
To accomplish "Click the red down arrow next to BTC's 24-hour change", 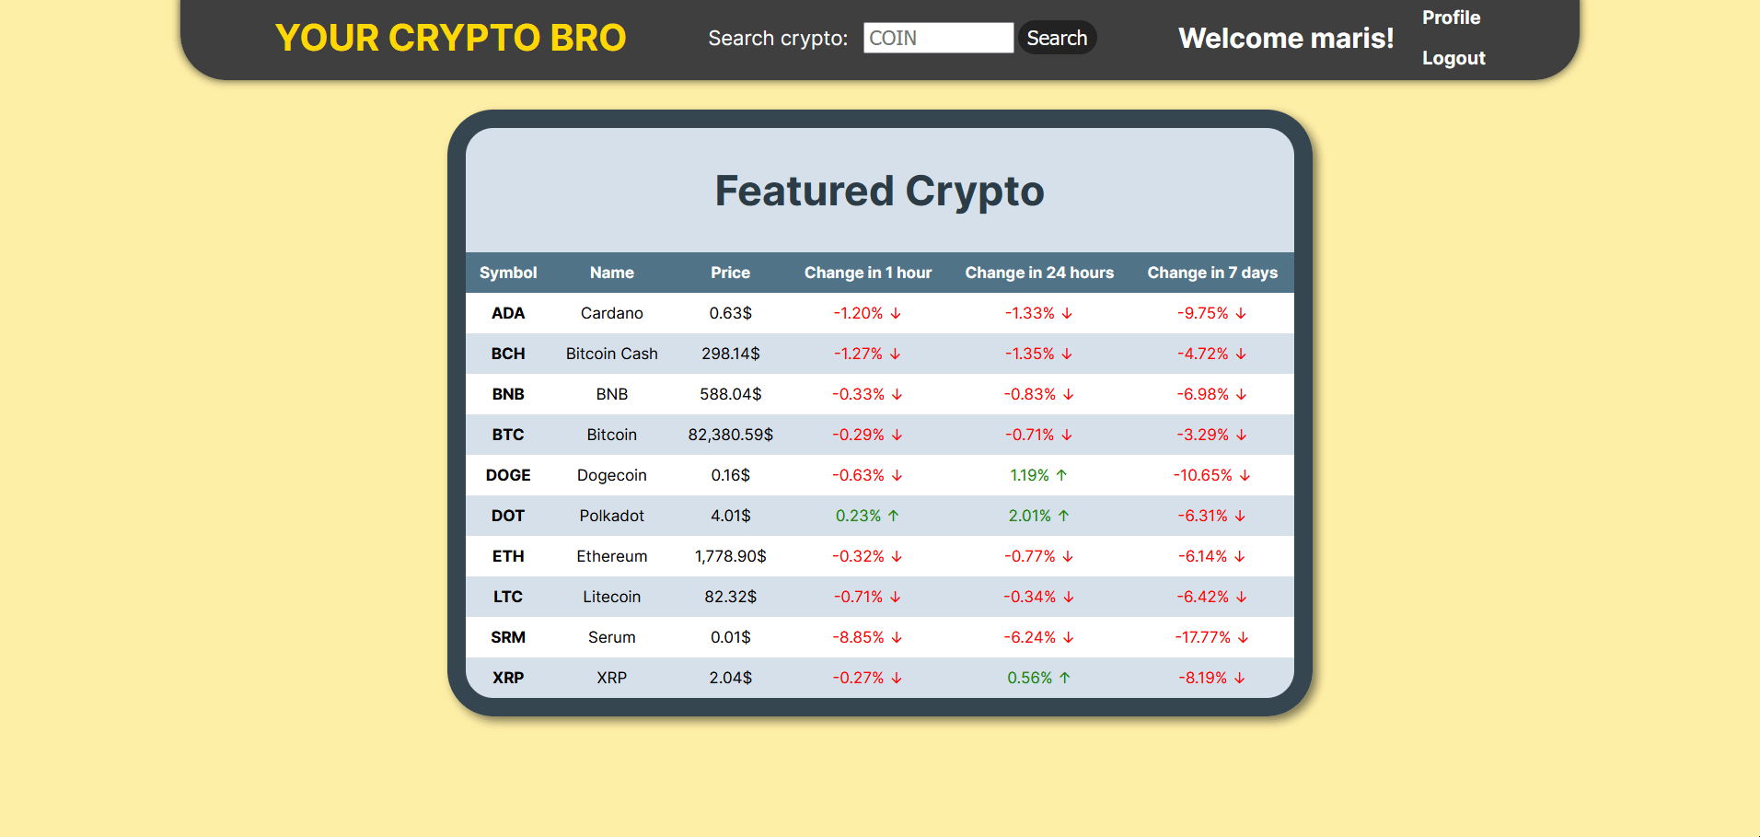I will 1066,435.
